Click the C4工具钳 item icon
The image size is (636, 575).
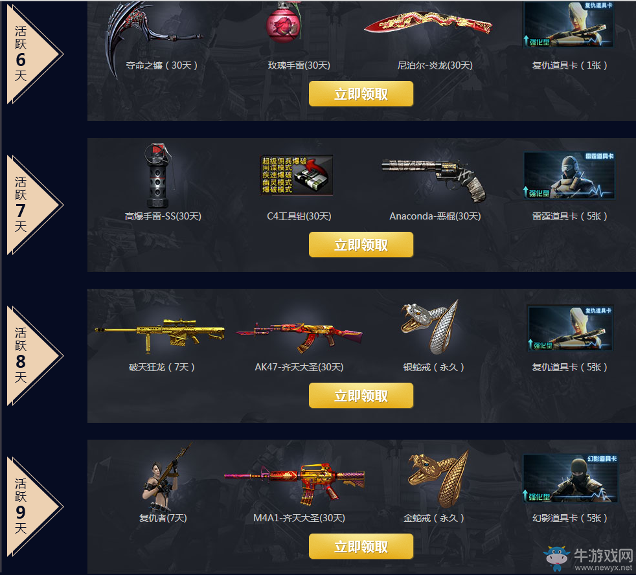point(297,175)
